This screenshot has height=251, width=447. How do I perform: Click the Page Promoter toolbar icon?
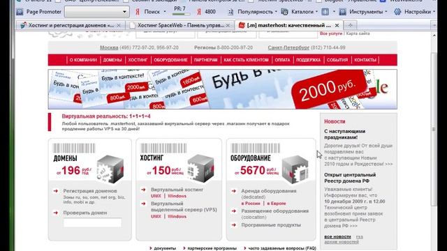click(x=20, y=12)
